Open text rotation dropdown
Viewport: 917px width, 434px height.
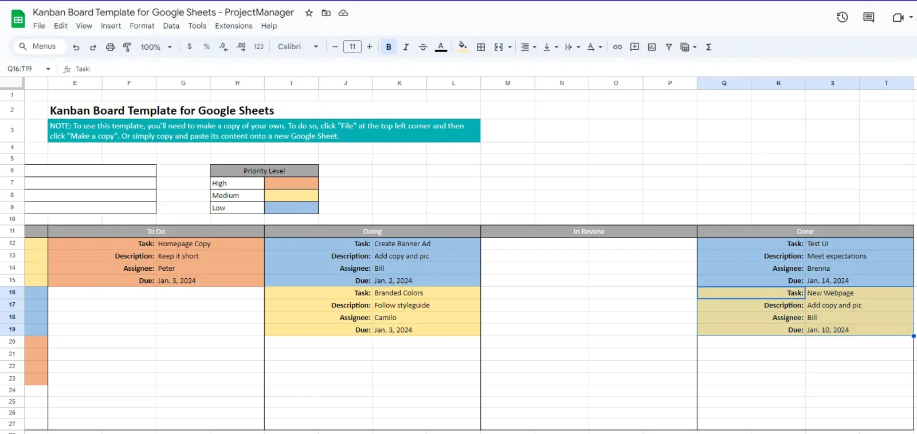(594, 47)
